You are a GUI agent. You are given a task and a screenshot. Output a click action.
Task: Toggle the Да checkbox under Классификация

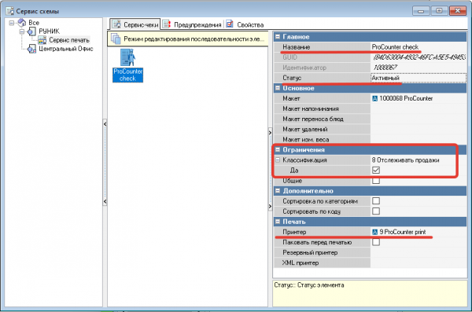pos(376,171)
